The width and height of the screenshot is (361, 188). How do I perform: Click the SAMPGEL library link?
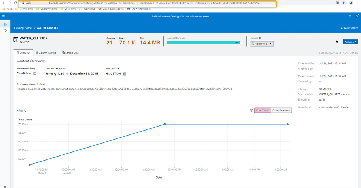(x=325, y=89)
